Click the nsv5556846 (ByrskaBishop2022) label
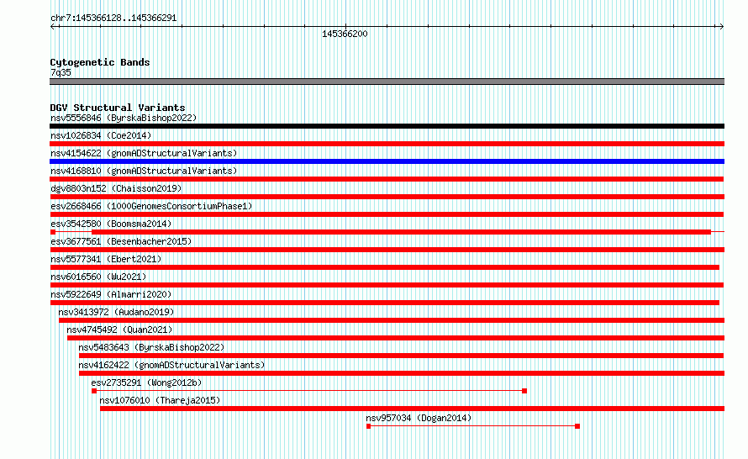The width and height of the screenshot is (748, 459). (x=124, y=118)
